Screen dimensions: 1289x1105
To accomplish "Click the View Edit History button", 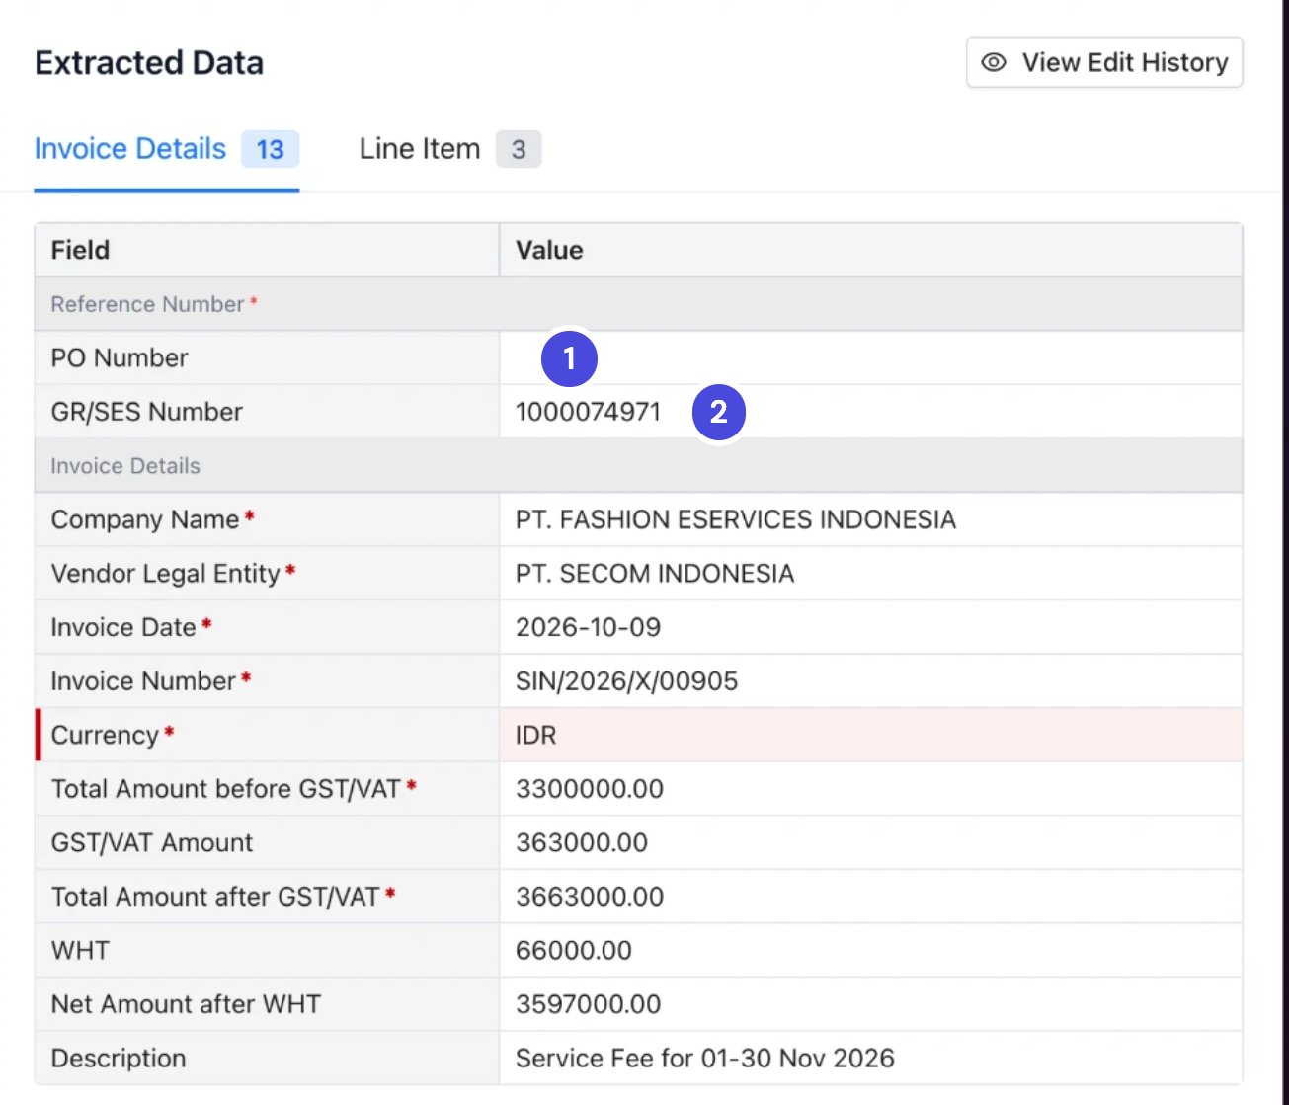I will click(x=1104, y=62).
